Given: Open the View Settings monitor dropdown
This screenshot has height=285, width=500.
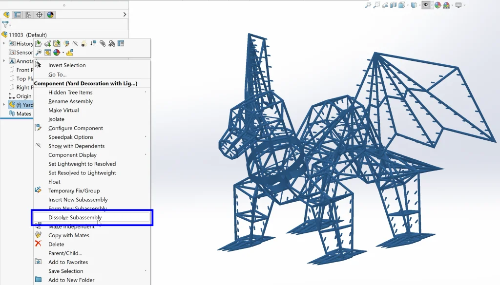Looking at the screenshot, I should pos(463,5).
